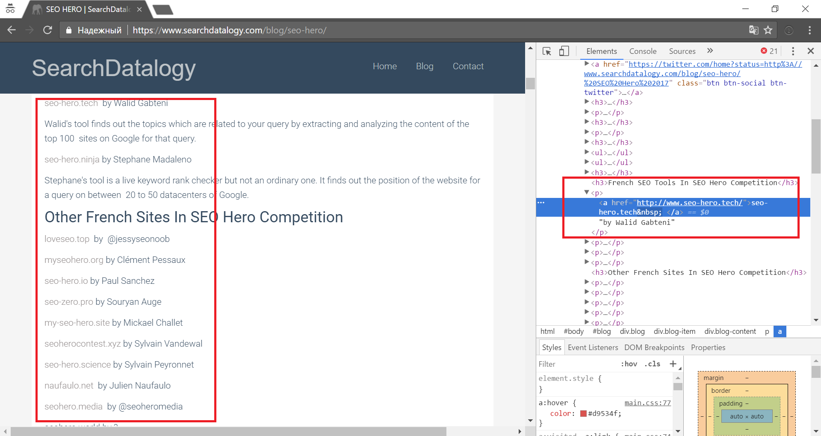Open a new browser tab
The image size is (821, 436).
coord(163,9)
